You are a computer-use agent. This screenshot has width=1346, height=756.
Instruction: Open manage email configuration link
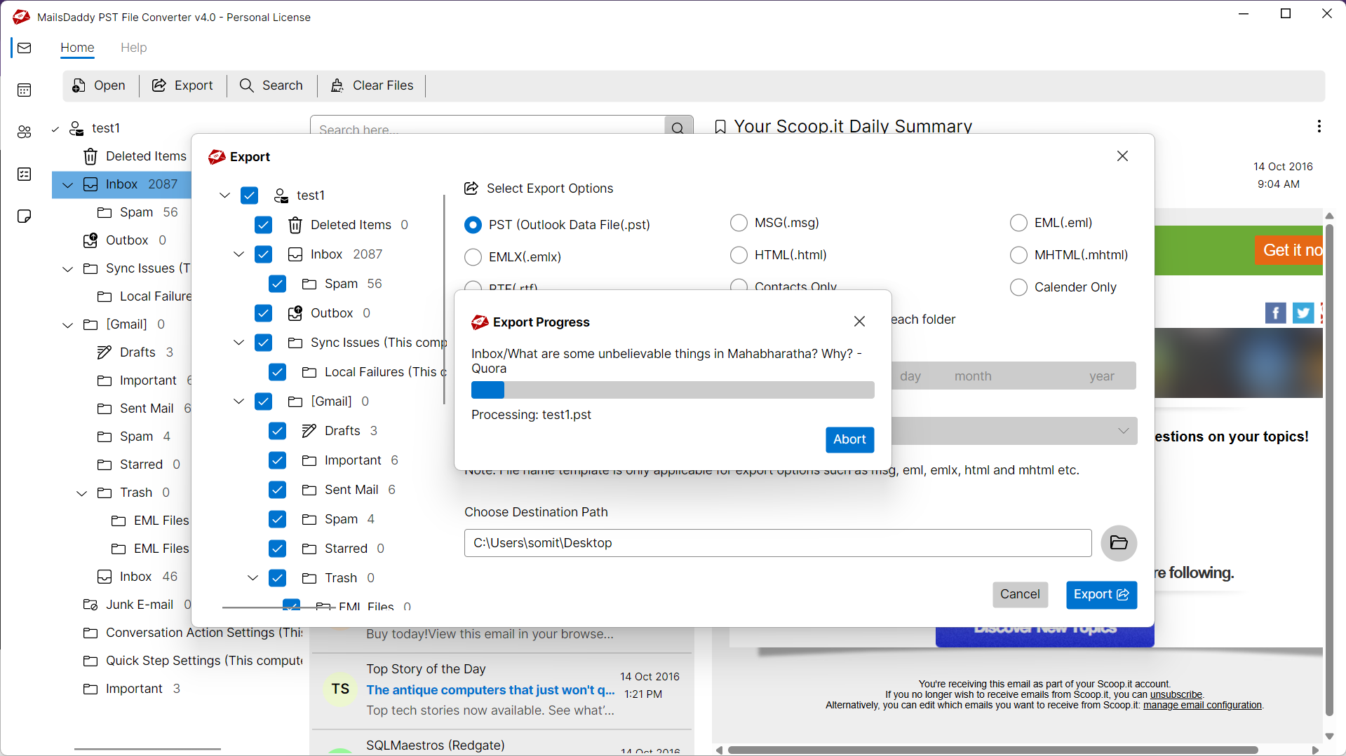1202,706
